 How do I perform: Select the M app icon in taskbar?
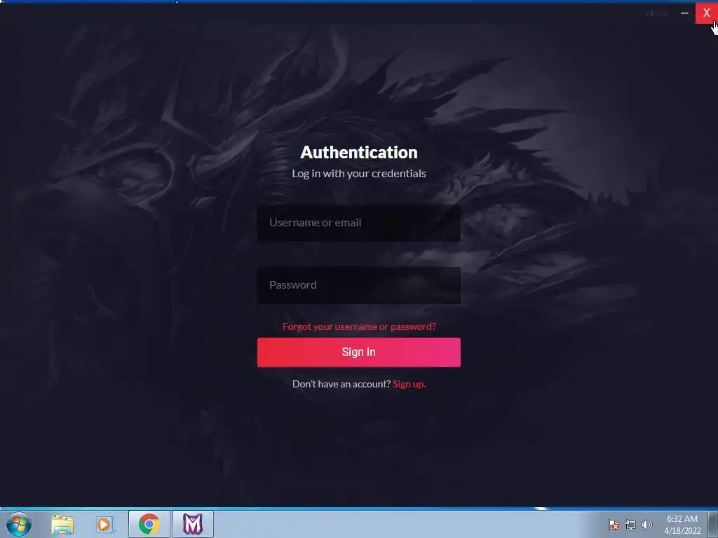coord(193,524)
